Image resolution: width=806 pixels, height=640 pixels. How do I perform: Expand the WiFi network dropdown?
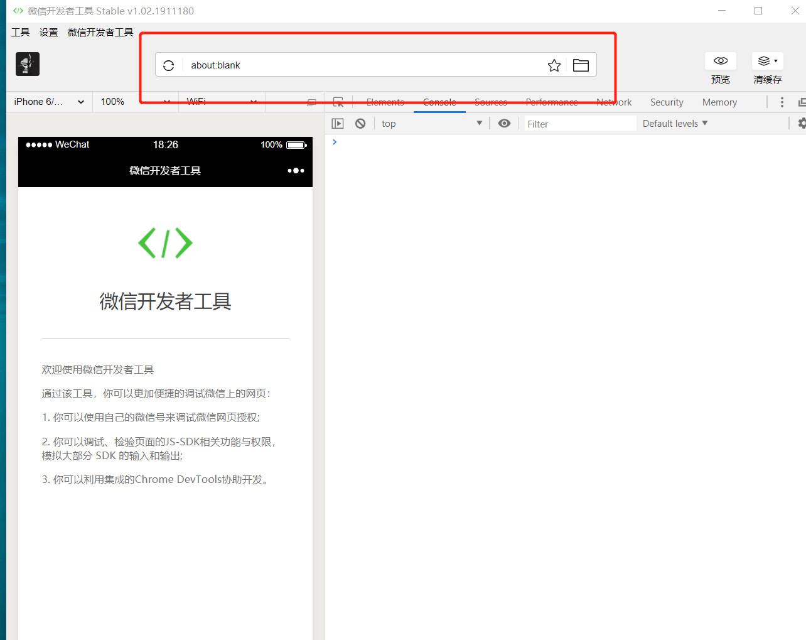[x=222, y=102]
